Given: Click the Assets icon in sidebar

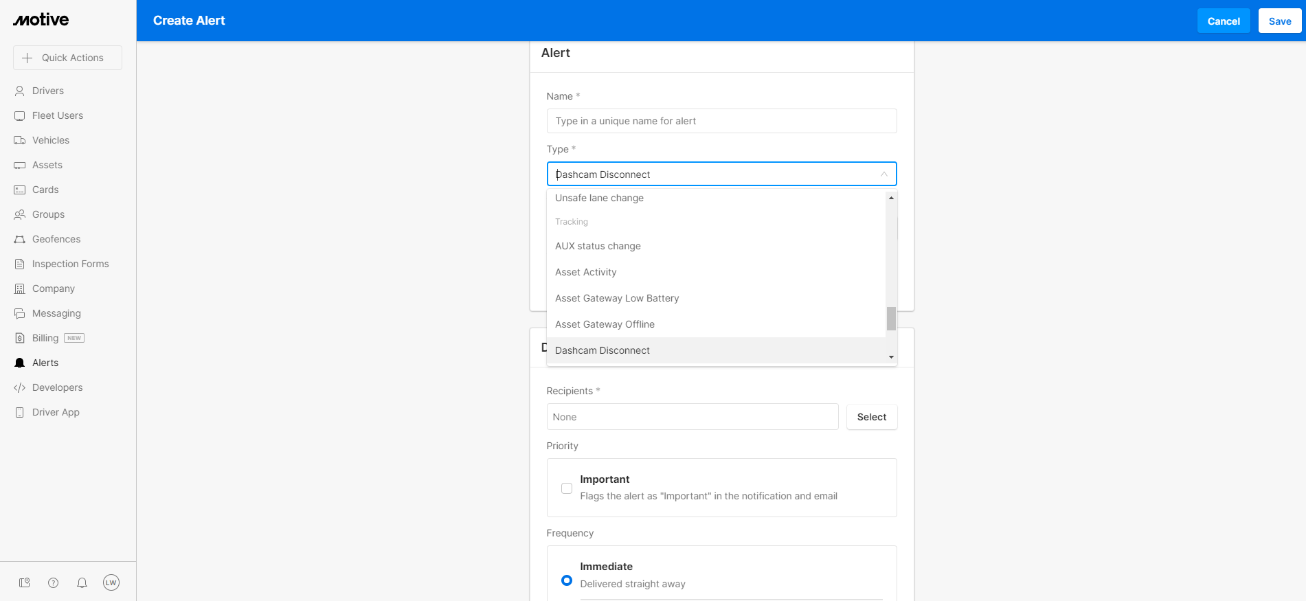Looking at the screenshot, I should (x=20, y=165).
